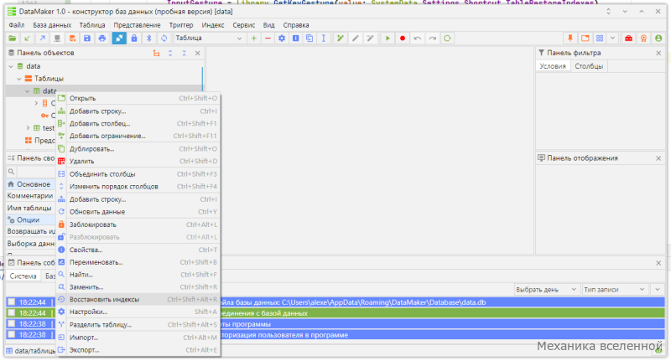
Task: Click the green plus add toolbar icon
Action: [254, 39]
